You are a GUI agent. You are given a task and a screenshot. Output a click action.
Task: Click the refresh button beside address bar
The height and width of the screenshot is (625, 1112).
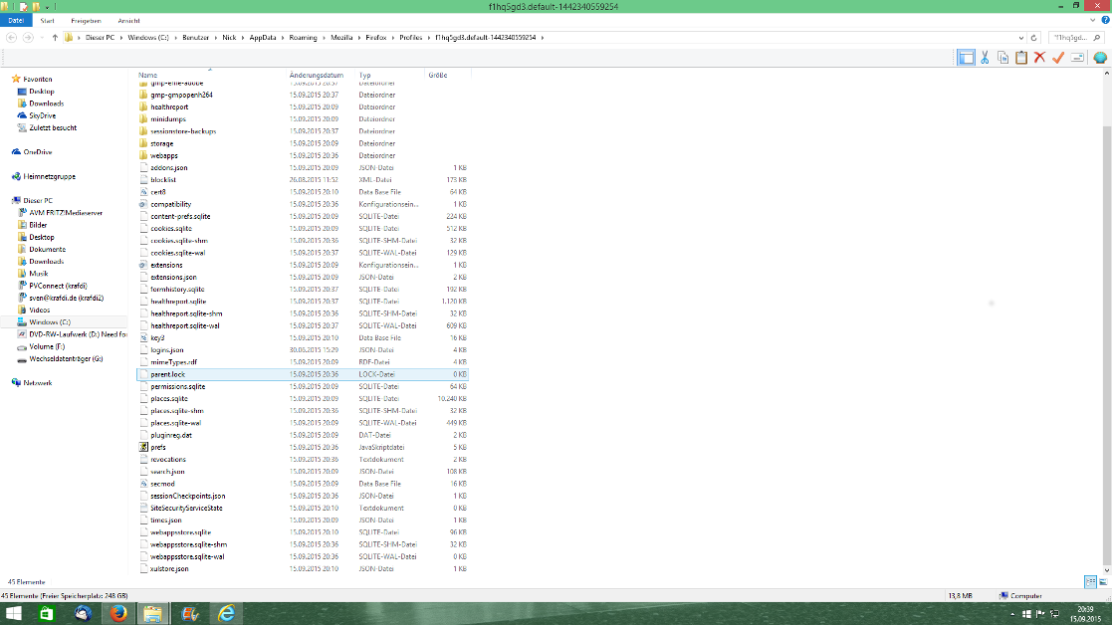tap(1034, 38)
